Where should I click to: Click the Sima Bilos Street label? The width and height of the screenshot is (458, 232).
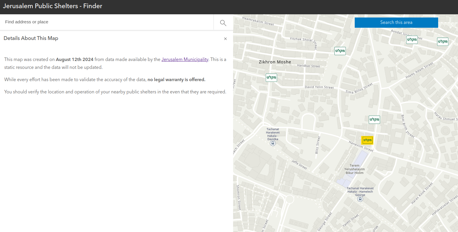[359, 88]
